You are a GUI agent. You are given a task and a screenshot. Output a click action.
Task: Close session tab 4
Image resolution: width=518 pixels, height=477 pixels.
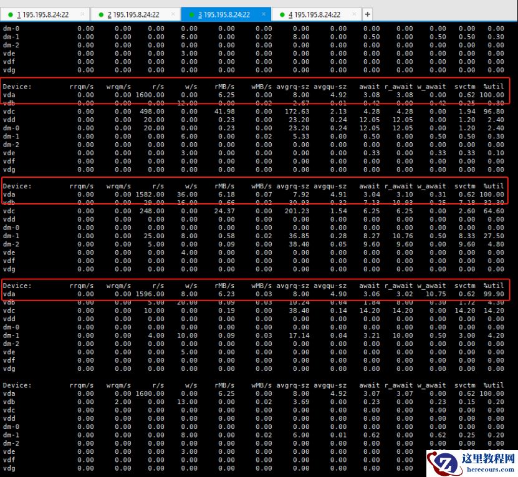tap(354, 14)
